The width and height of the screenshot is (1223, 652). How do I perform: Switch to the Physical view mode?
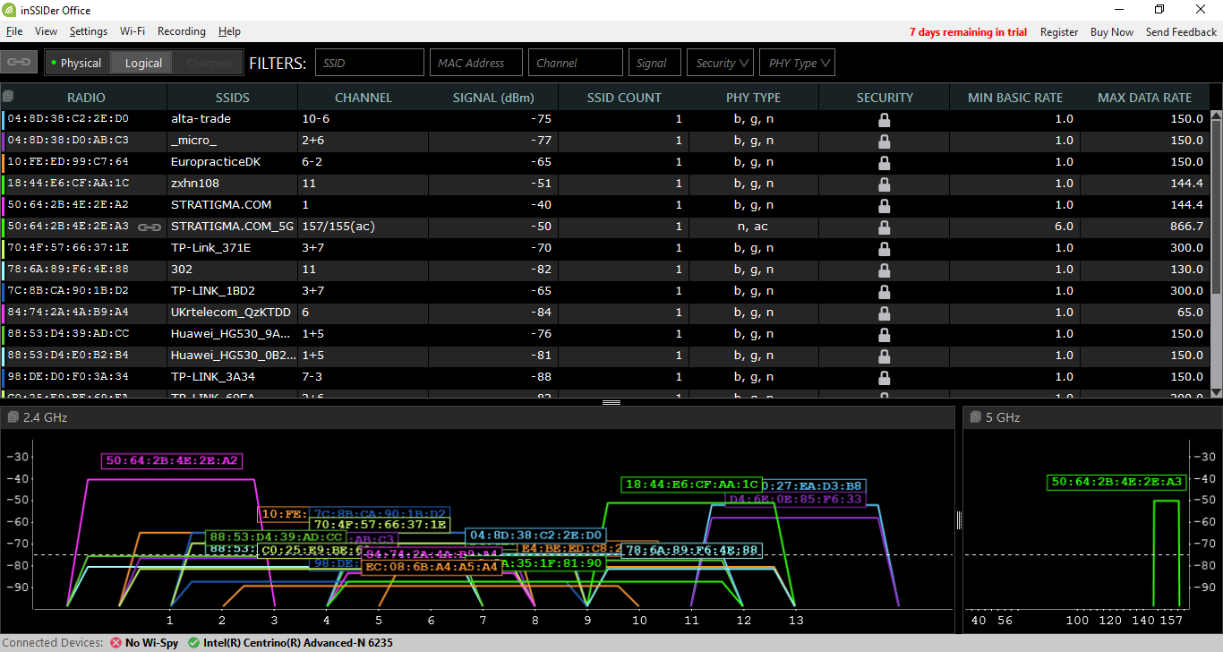tap(77, 63)
